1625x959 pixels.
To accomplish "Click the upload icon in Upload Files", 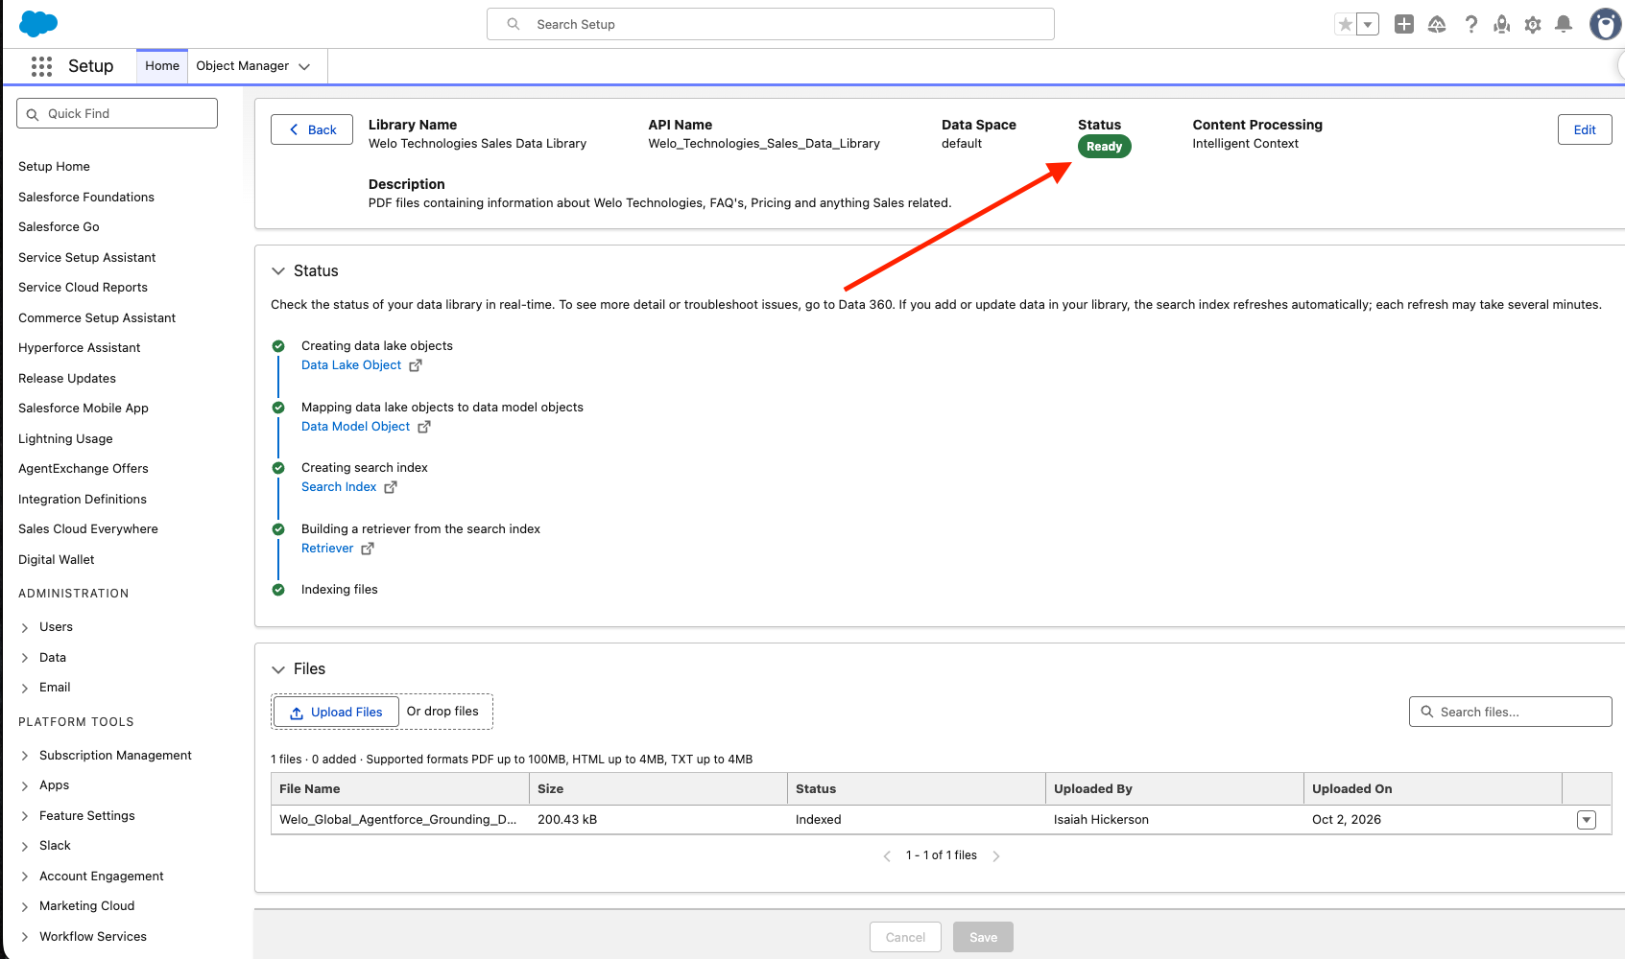I will click(x=297, y=713).
